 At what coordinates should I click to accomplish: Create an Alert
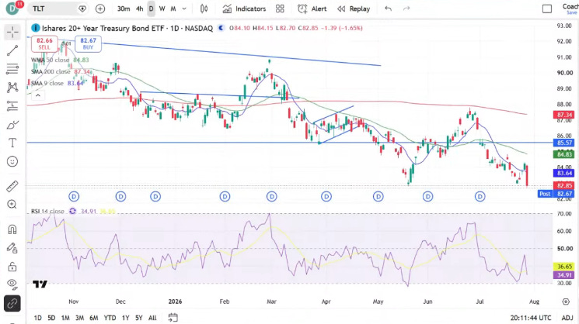[x=312, y=9]
